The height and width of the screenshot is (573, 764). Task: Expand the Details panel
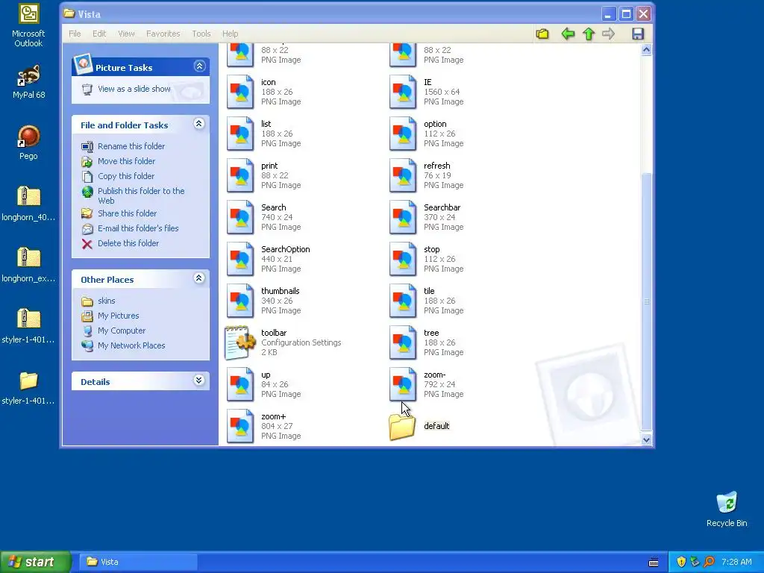198,381
